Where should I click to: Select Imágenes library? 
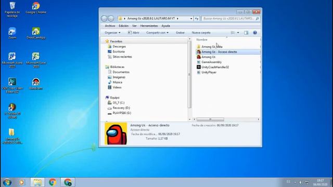[x=117, y=77]
